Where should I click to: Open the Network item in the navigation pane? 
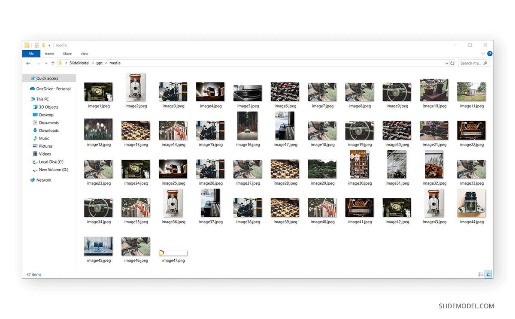coord(44,180)
